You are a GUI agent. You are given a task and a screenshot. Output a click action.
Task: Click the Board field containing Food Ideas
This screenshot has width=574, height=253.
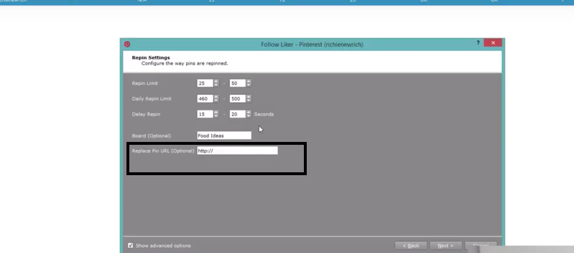click(224, 136)
